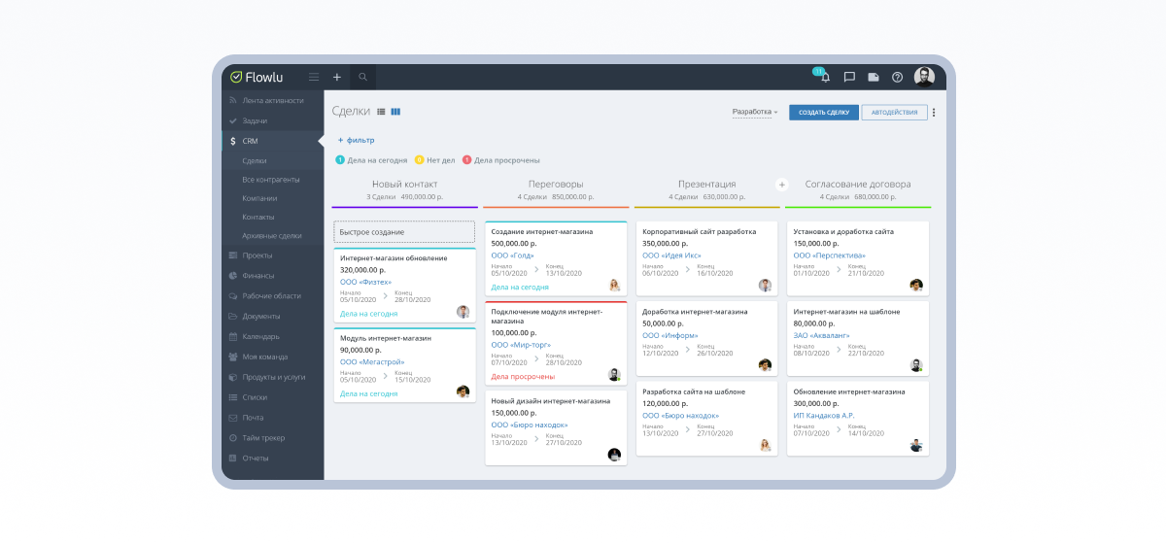Viewport: 1166px width, 544px height.
Task: Open company link ООО «Мир-торг»
Action: coord(520,344)
